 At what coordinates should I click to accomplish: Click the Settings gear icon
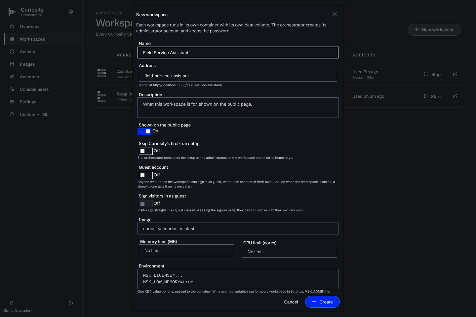tap(12, 102)
